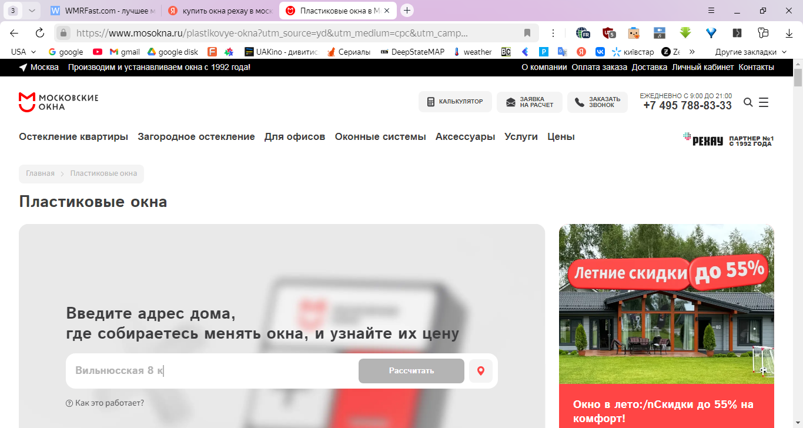Screen dimensions: 803x428
Task: Open the BC bookmark icon
Action: pyautogui.click(x=506, y=52)
